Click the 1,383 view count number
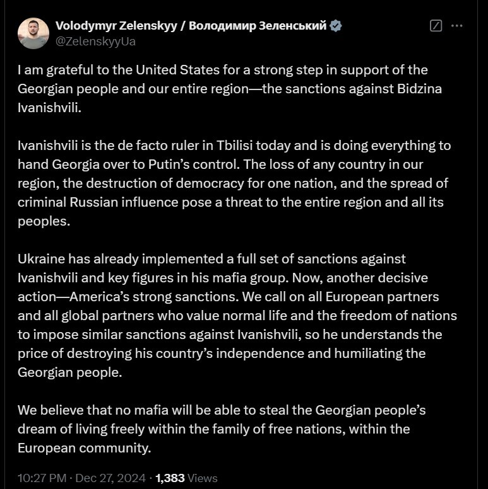 coord(170,478)
